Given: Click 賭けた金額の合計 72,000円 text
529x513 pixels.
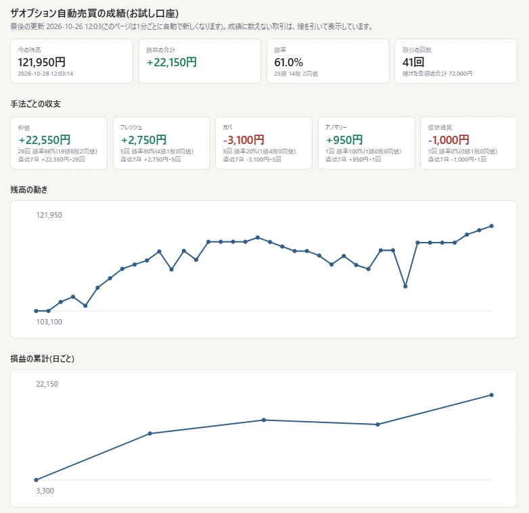Looking at the screenshot, I should (x=437, y=74).
